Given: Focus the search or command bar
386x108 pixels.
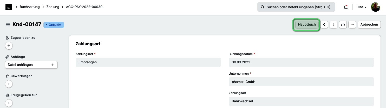Looking at the screenshot, I should coord(296,7).
